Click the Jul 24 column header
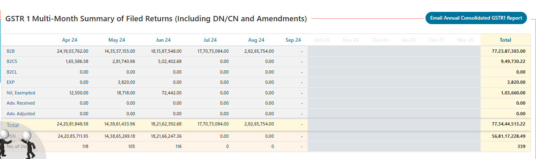 pyautogui.click(x=210, y=40)
